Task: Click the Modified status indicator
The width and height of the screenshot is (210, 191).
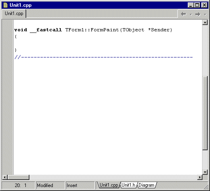Action: click(50, 185)
